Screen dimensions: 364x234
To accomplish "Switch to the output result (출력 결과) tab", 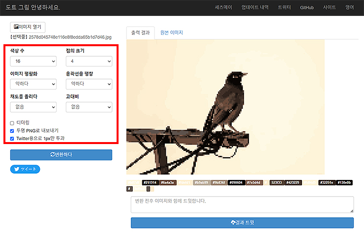I will [x=141, y=33].
